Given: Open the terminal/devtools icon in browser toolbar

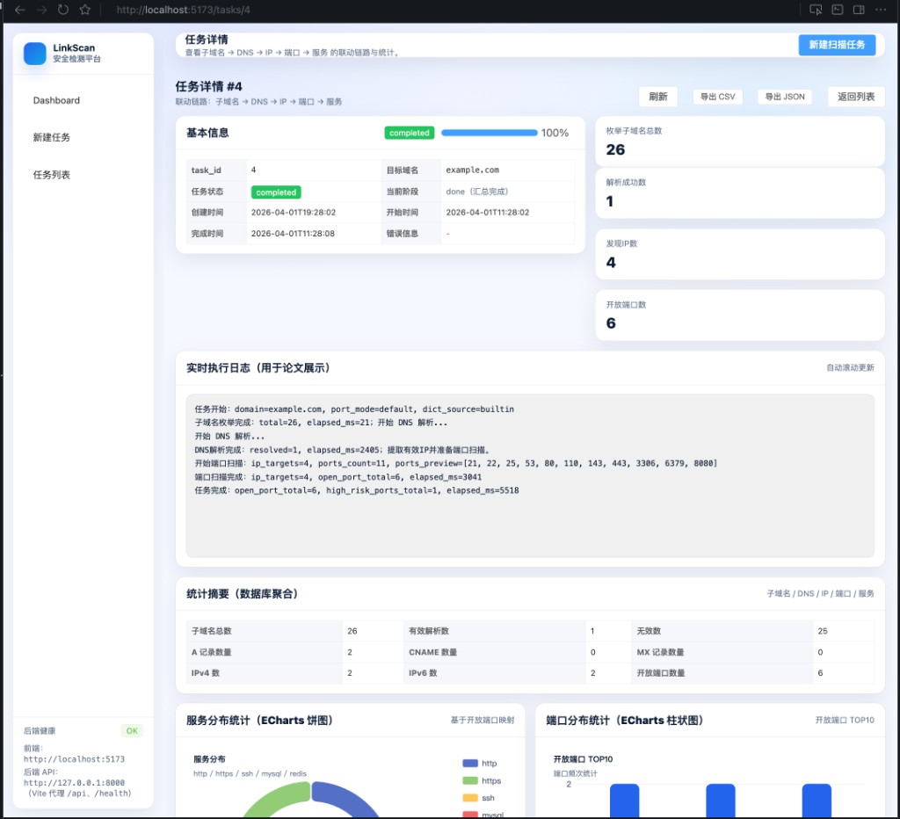Looking at the screenshot, I should coord(838,10).
